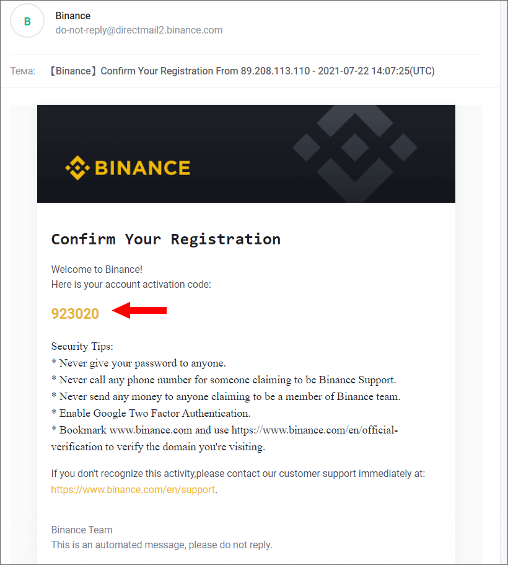Click the sender name Binance

(x=72, y=16)
